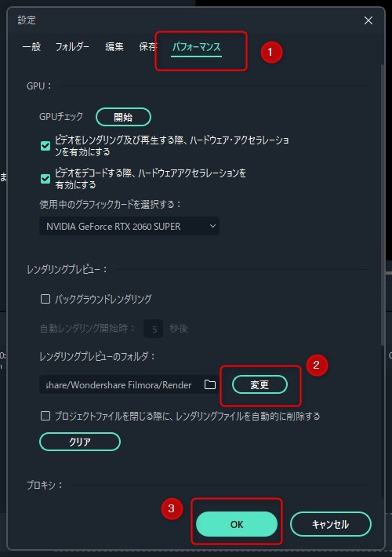
Task: Click キャンセル to discard changes
Action: click(x=331, y=524)
